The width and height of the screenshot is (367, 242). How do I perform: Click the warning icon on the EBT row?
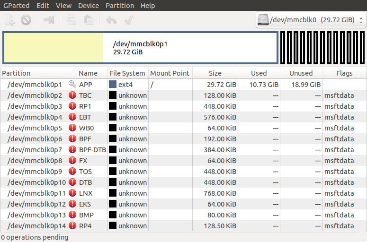[x=72, y=117]
